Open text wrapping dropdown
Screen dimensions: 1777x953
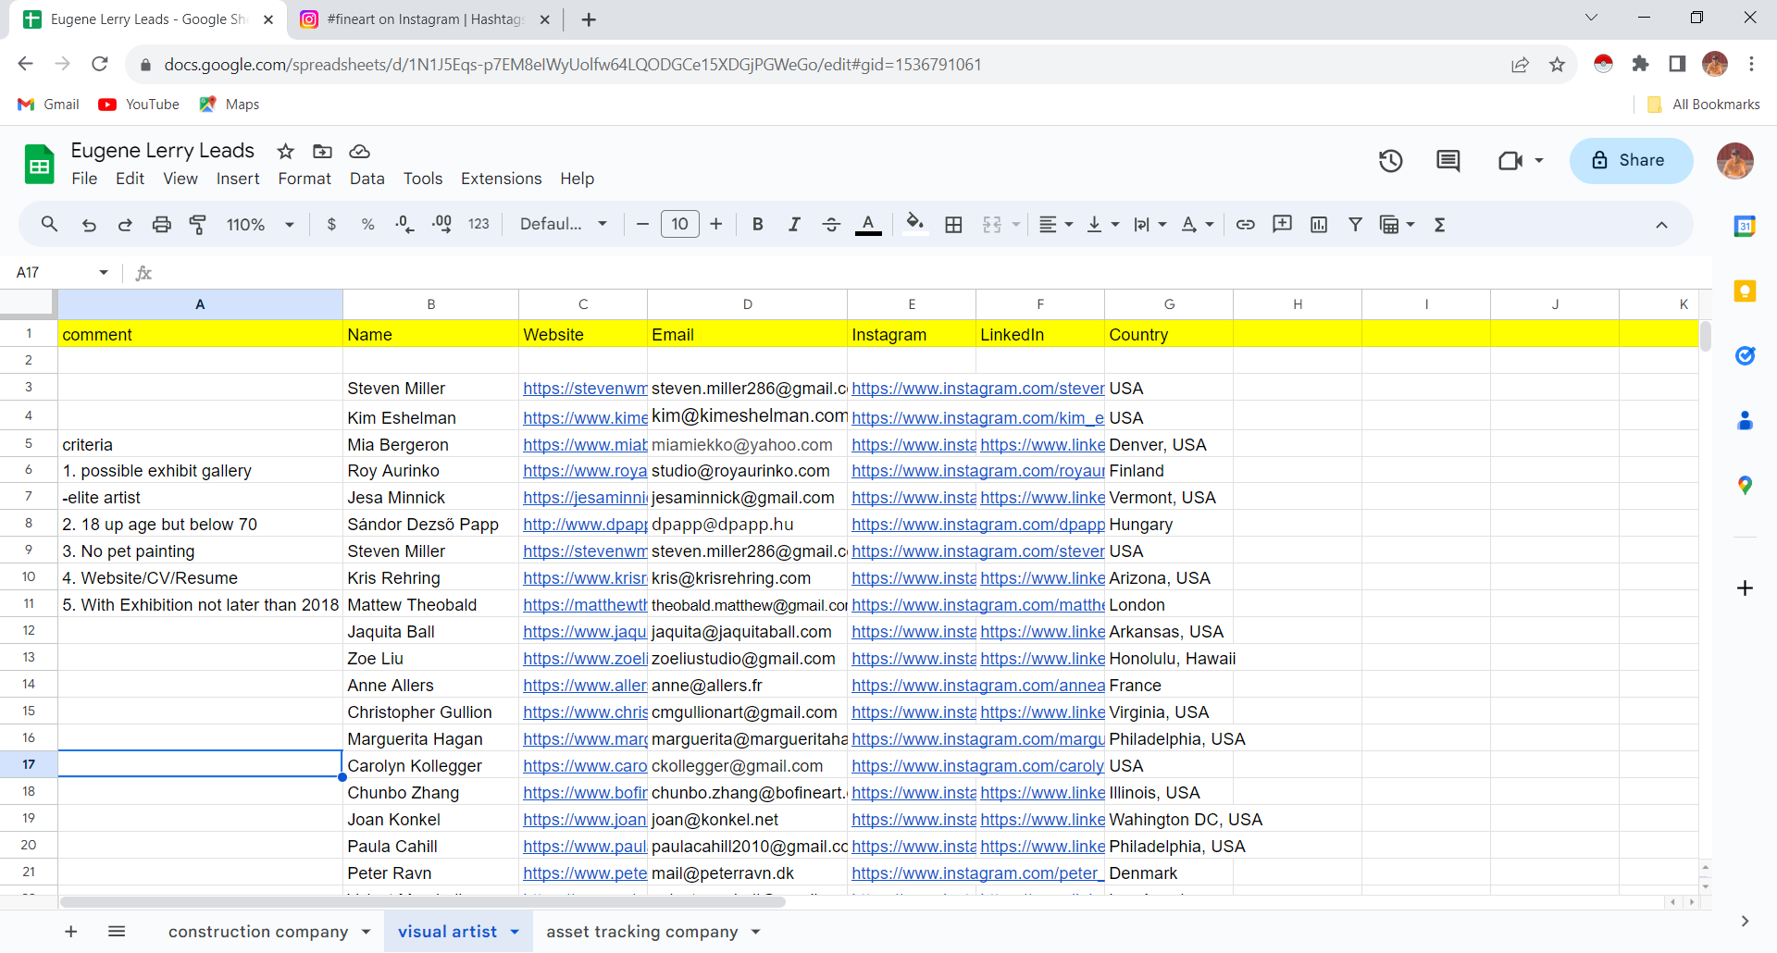point(1149,224)
